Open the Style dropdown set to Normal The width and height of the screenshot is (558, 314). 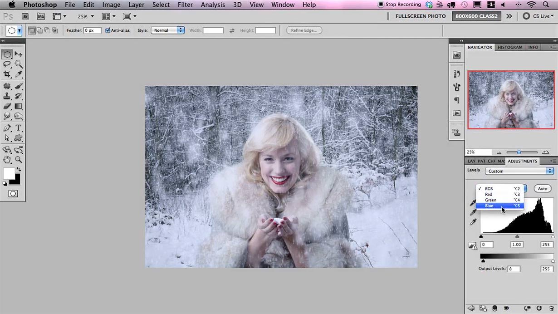pyautogui.click(x=167, y=30)
